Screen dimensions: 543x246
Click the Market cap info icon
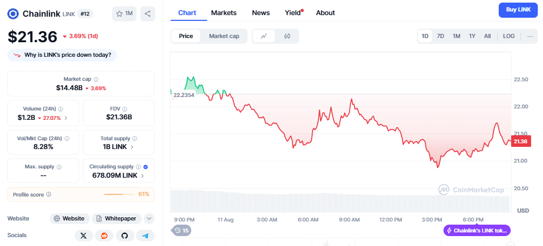click(96, 79)
